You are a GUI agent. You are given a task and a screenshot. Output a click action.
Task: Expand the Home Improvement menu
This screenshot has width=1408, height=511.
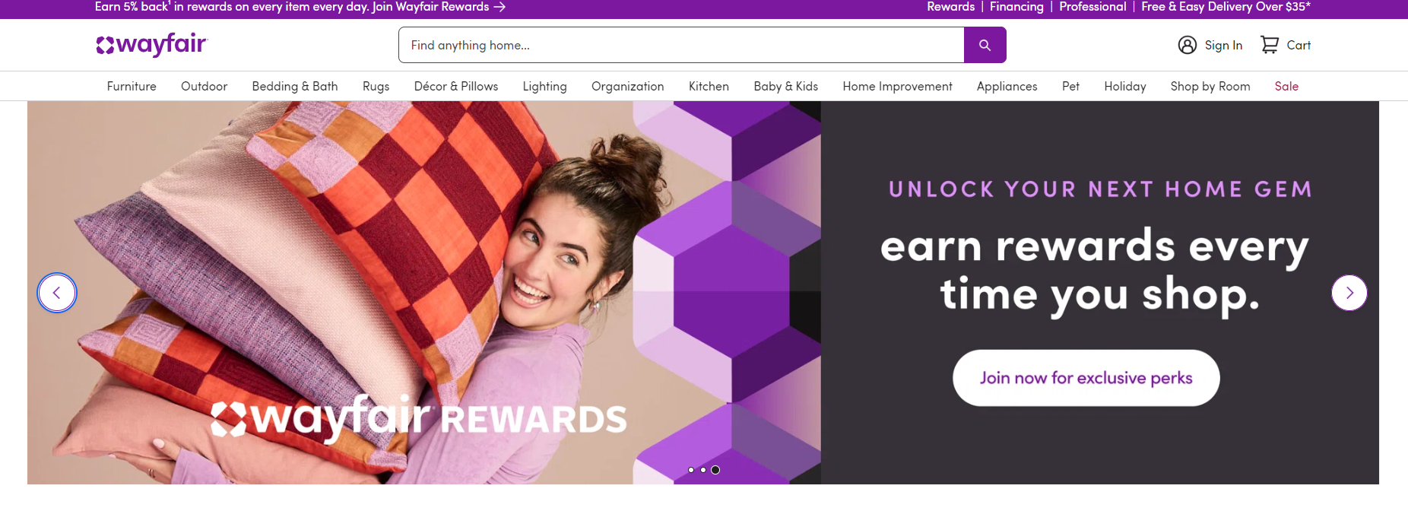897,86
